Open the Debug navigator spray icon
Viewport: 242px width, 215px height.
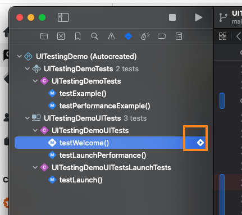click(x=145, y=36)
